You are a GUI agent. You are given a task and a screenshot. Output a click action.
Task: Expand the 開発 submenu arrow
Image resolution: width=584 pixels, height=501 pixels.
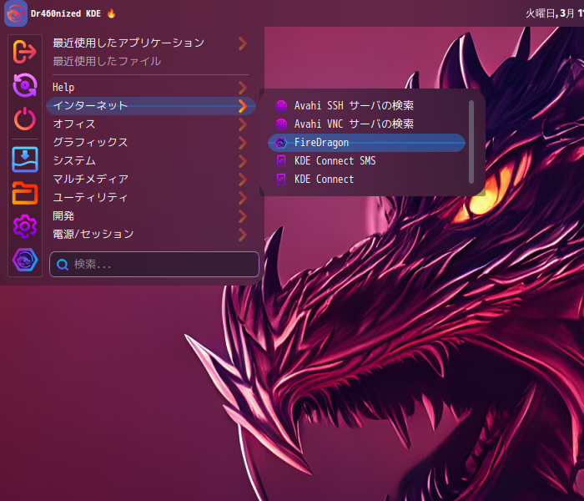click(x=243, y=215)
